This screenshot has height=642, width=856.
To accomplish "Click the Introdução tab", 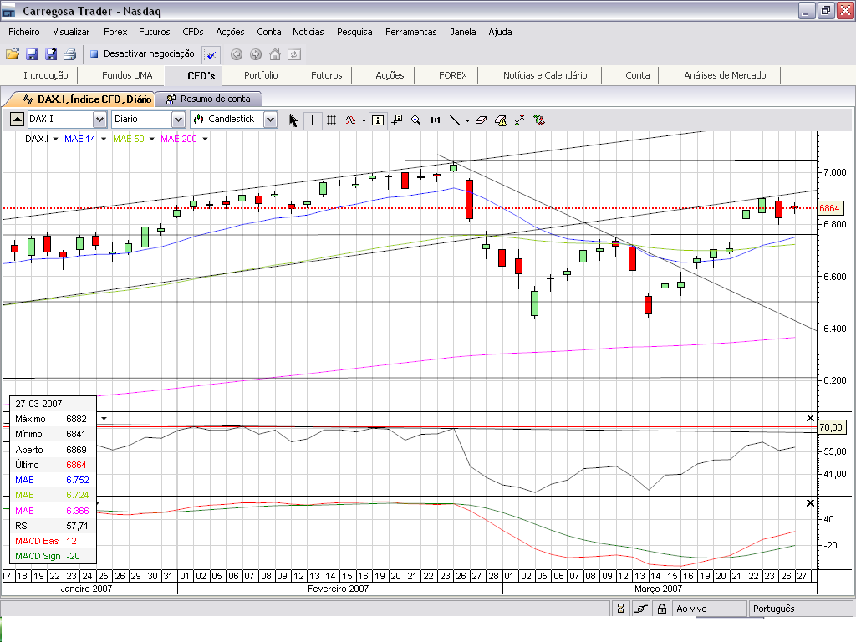I will coord(46,75).
